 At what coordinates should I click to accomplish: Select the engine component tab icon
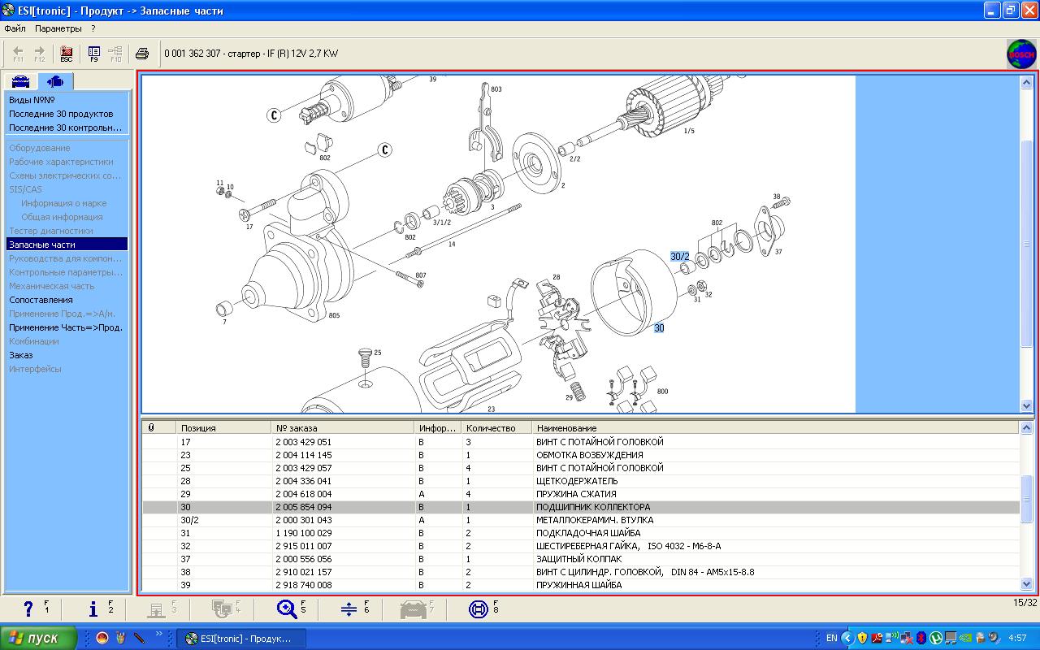pos(55,81)
